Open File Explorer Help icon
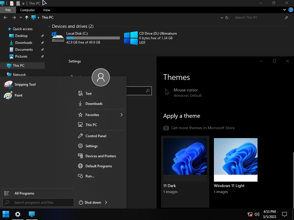The height and width of the screenshot is (220, 294). click(x=291, y=10)
